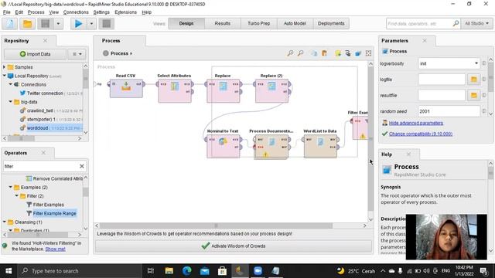The height and width of the screenshot is (278, 495).
Task: Open the save options dropdown arrow
Action: [x=58, y=24]
